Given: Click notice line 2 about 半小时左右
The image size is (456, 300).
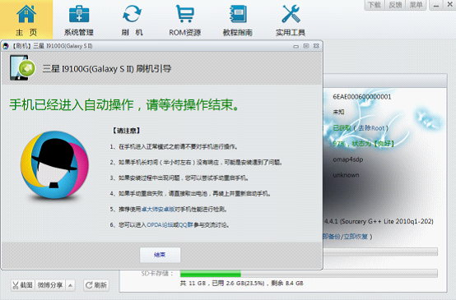Looking at the screenshot, I should 196,163.
